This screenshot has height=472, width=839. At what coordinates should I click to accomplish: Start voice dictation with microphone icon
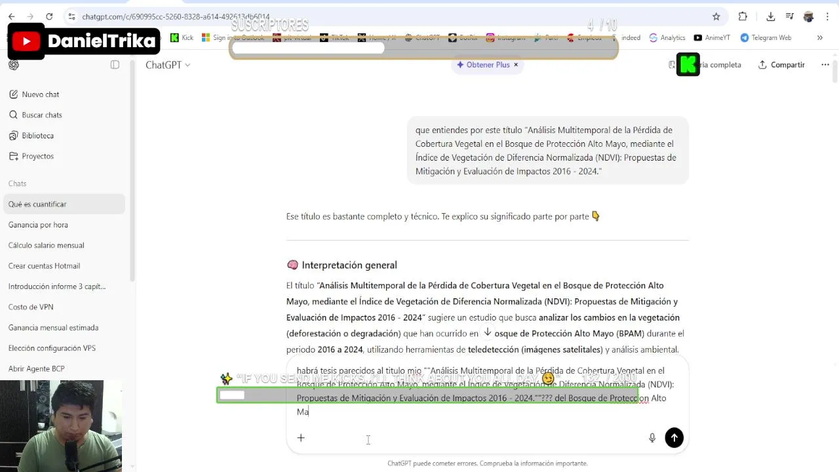[652, 438]
